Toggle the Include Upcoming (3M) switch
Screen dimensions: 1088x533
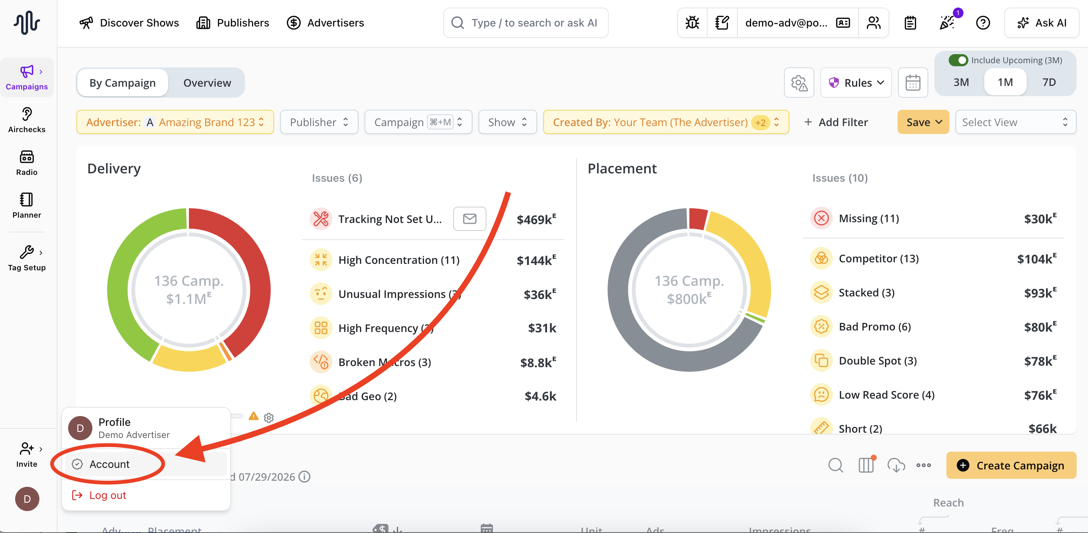[x=958, y=61]
